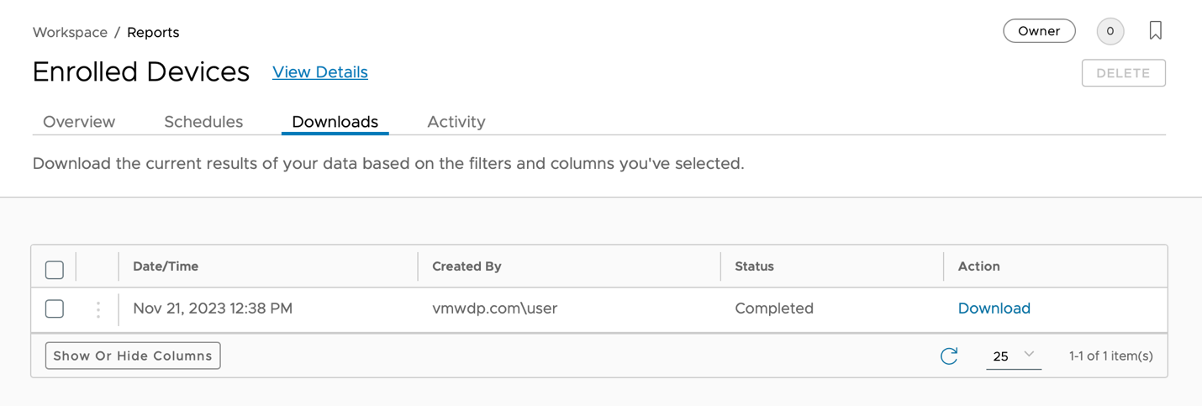Click the notification count badge
The height and width of the screenshot is (406, 1202).
pos(1110,31)
